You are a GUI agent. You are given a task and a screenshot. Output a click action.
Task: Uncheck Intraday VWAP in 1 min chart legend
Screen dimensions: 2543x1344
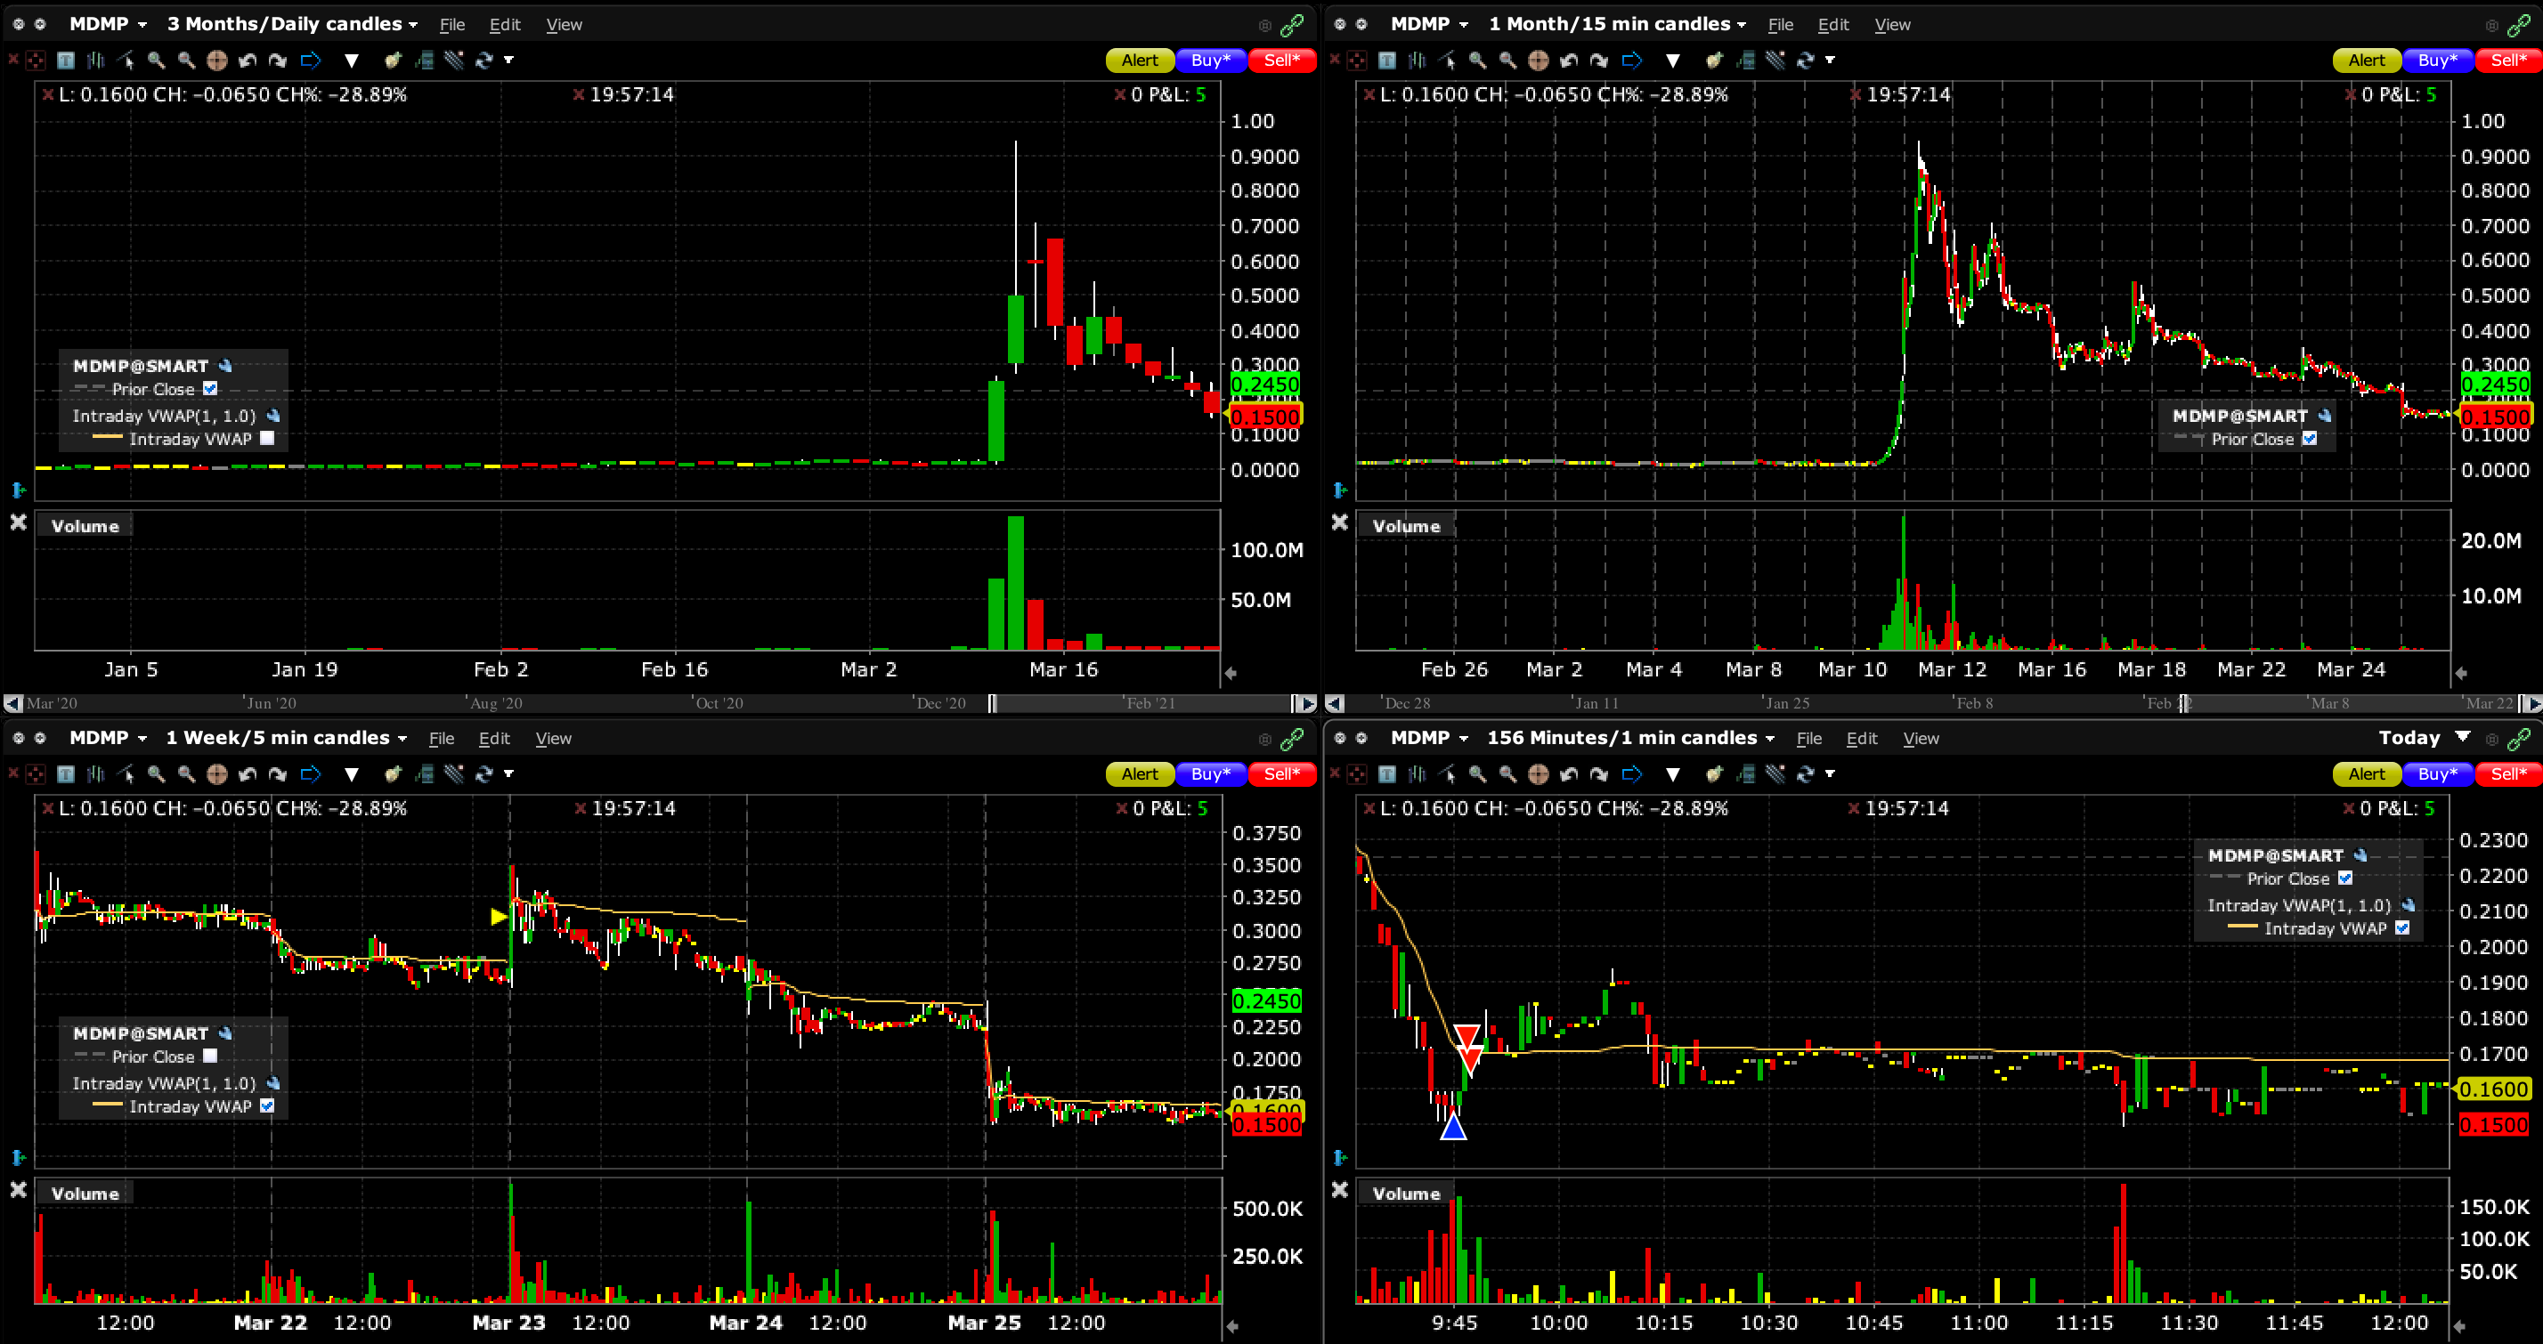2401,928
